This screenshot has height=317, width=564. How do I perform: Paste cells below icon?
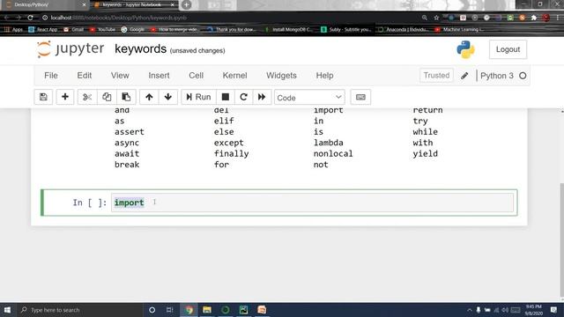pyautogui.click(x=126, y=97)
